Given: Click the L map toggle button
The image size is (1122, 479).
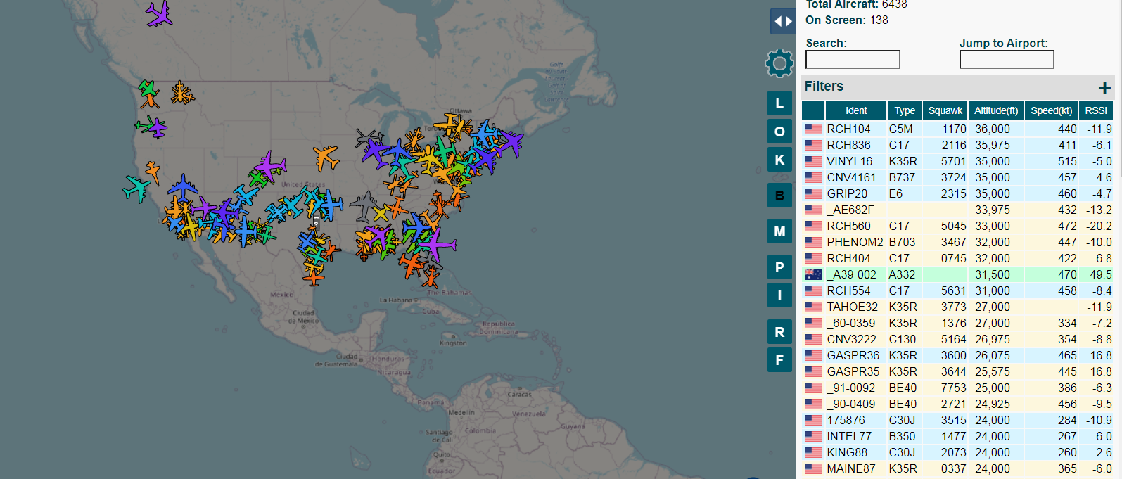Looking at the screenshot, I should tap(779, 103).
